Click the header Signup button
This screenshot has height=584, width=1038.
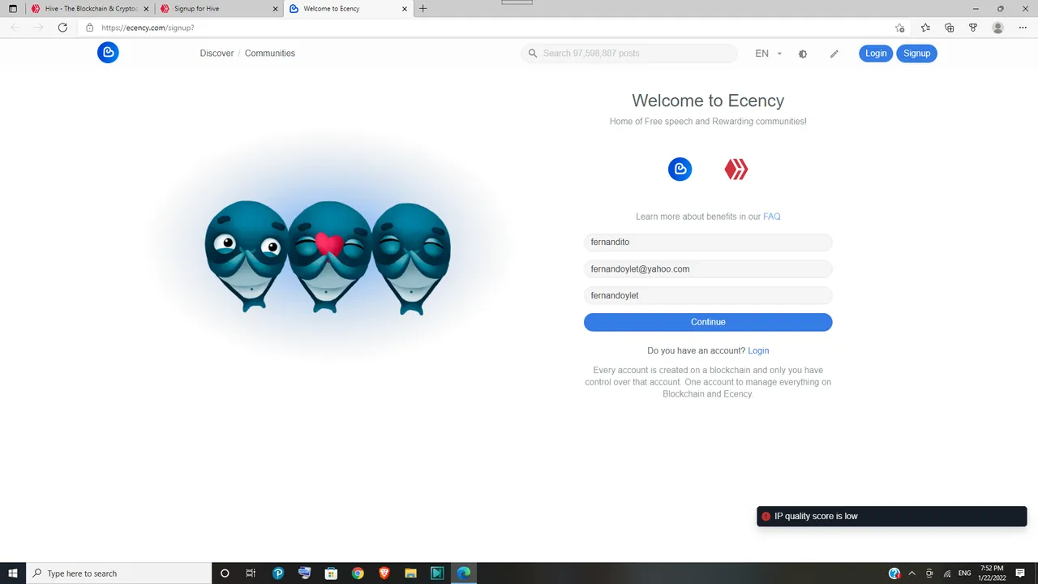(x=916, y=54)
